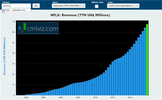162x100 pixels.
Task: Click the green latest revenue bar
Action: click(147, 59)
